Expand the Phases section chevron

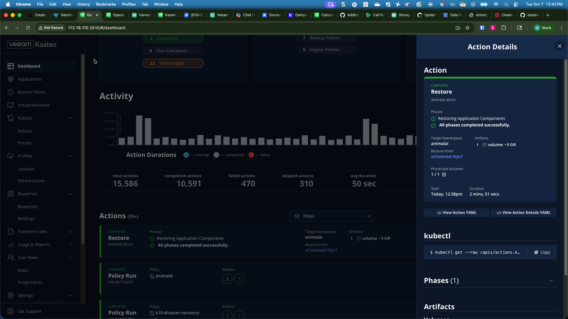(551, 281)
